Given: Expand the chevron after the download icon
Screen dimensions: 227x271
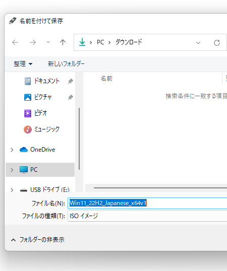Looking at the screenshot, I should (91, 42).
